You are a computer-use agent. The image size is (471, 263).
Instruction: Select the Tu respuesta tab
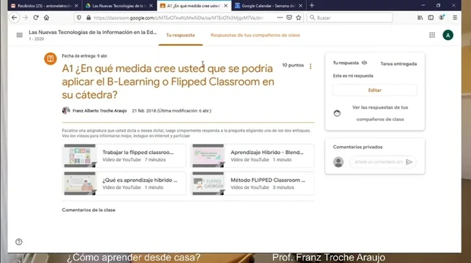point(180,35)
